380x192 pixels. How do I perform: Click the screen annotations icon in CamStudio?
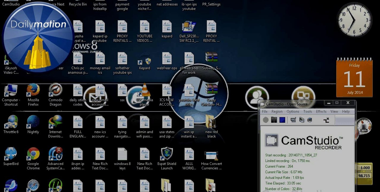pyautogui.click(x=302, y=120)
